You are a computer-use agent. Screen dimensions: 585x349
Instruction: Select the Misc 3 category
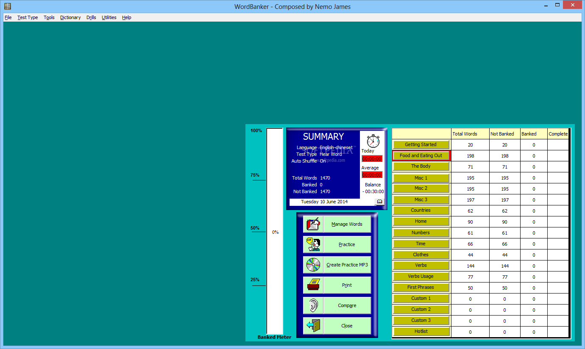click(421, 199)
